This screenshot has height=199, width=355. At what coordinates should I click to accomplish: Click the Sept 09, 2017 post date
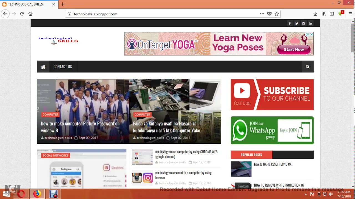click(x=88, y=138)
